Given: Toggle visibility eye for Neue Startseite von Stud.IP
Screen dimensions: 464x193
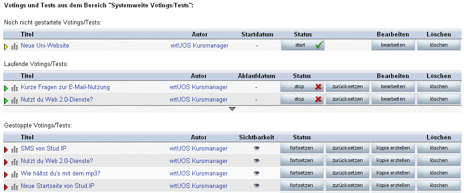Looking at the screenshot, I should coord(256,186).
